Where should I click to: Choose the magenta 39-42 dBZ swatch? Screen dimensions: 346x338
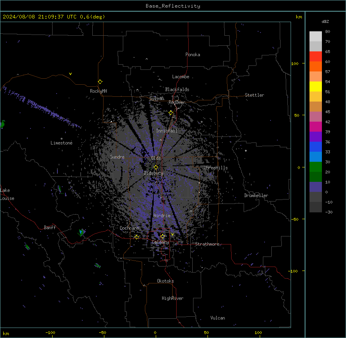click(x=315, y=126)
